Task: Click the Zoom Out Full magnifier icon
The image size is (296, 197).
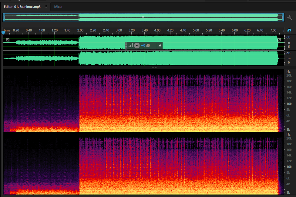Action: point(290,18)
